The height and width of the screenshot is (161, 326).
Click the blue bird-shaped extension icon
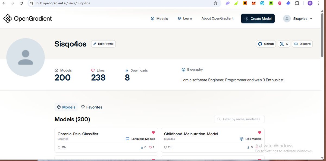click(288, 3)
